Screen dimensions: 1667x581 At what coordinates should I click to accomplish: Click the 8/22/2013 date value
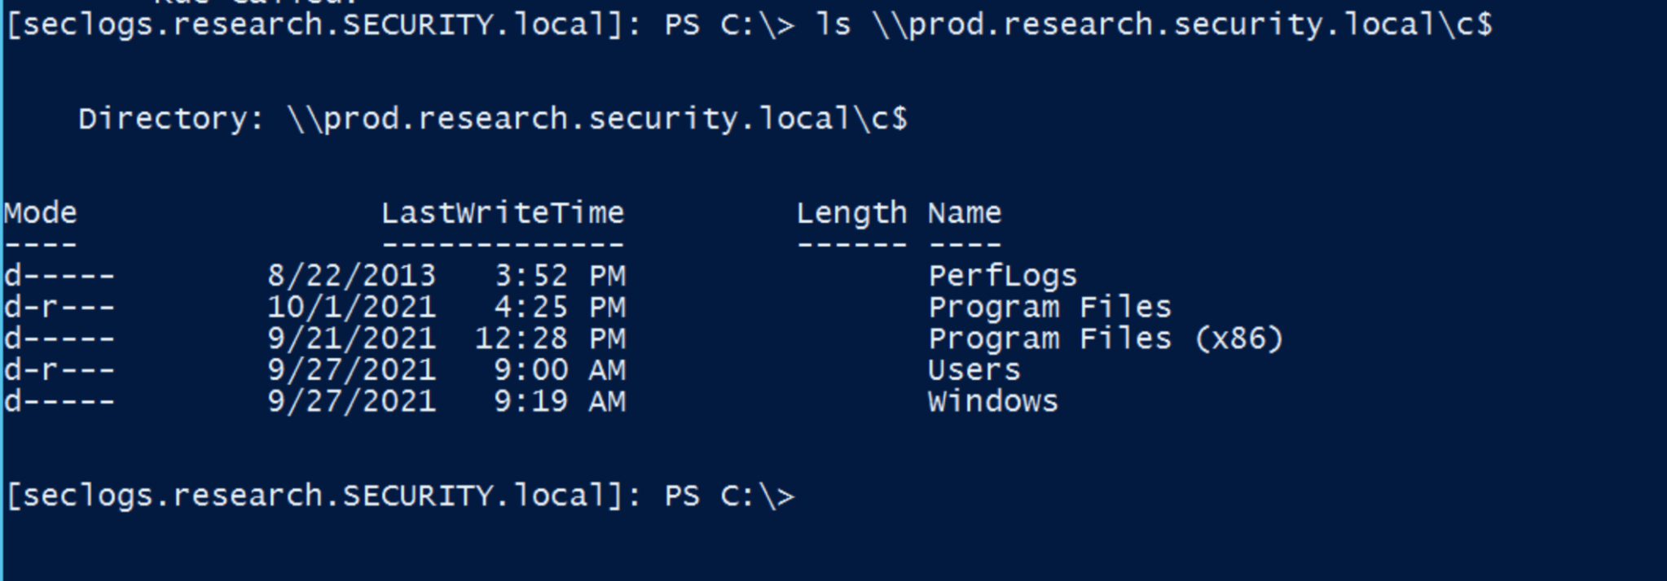click(x=351, y=276)
